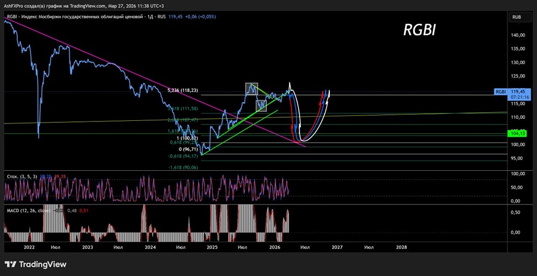This screenshot has width=537, height=276.
Task: Click the '2026' time axis label
Action: click(275, 247)
